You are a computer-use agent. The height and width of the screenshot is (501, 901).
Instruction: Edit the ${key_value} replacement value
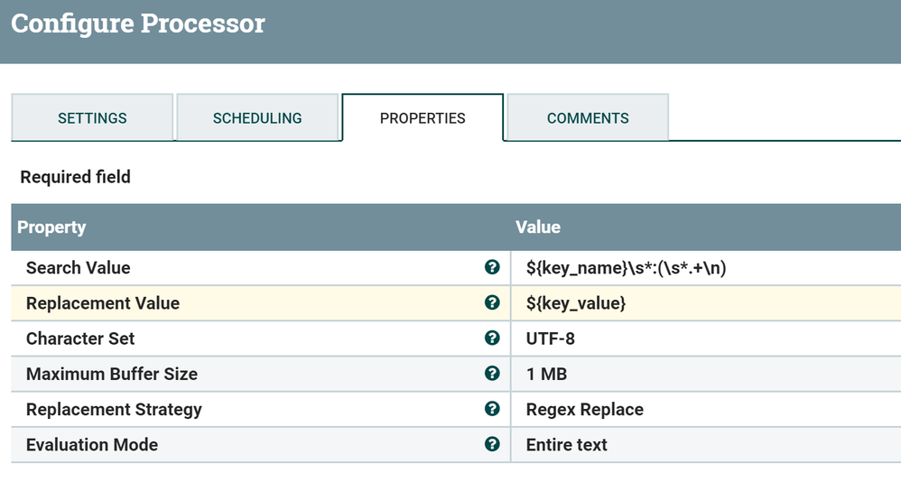point(576,303)
